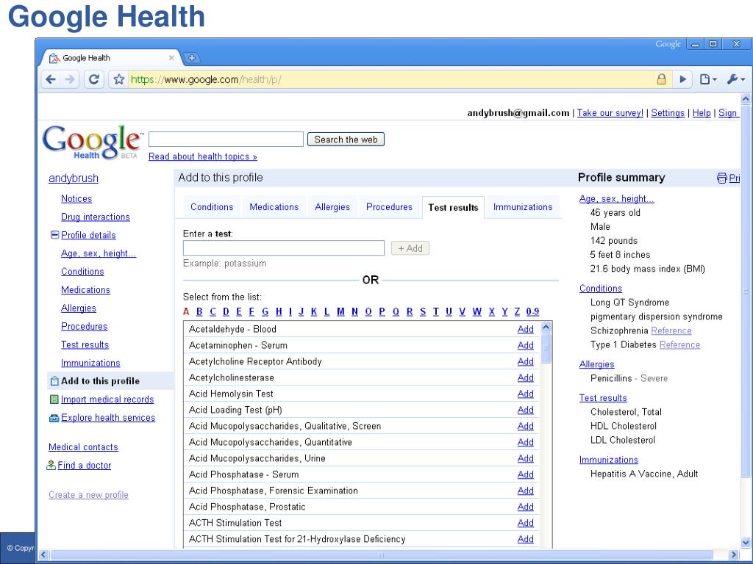Click the Go play arrow in address bar
This screenshot has height=564, width=753.
coord(682,79)
